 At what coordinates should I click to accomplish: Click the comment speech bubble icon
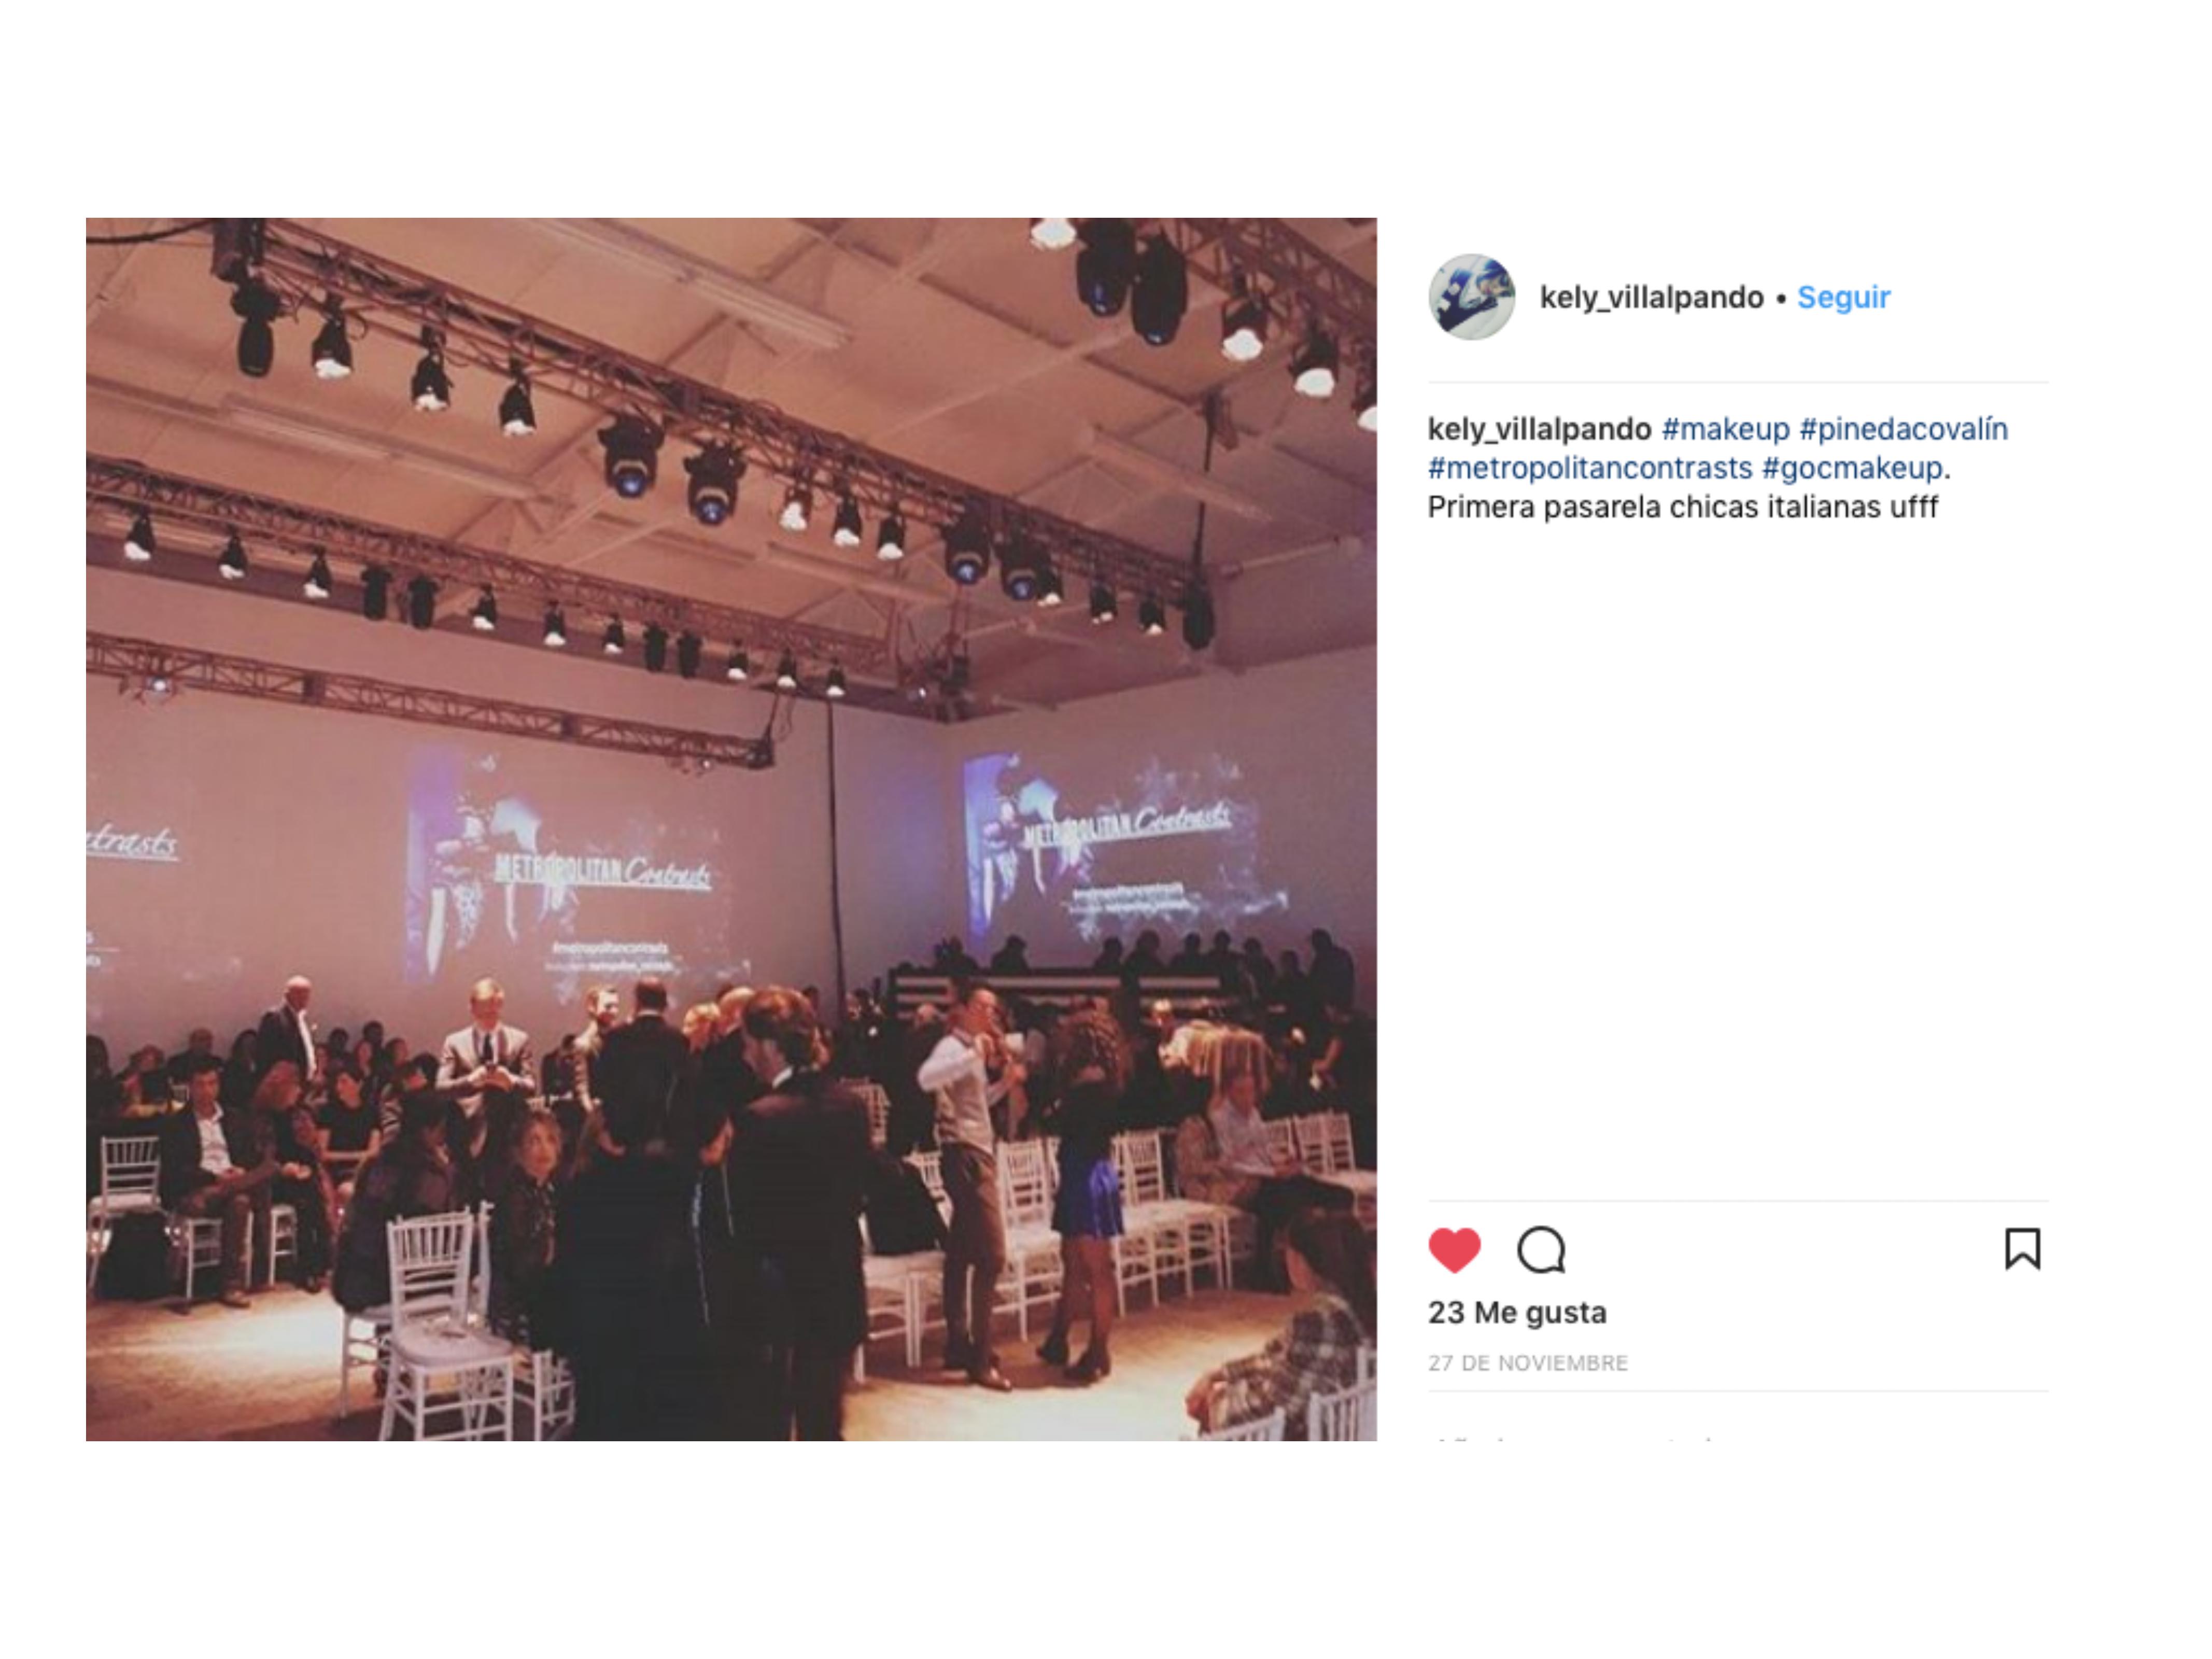pos(1541,1250)
